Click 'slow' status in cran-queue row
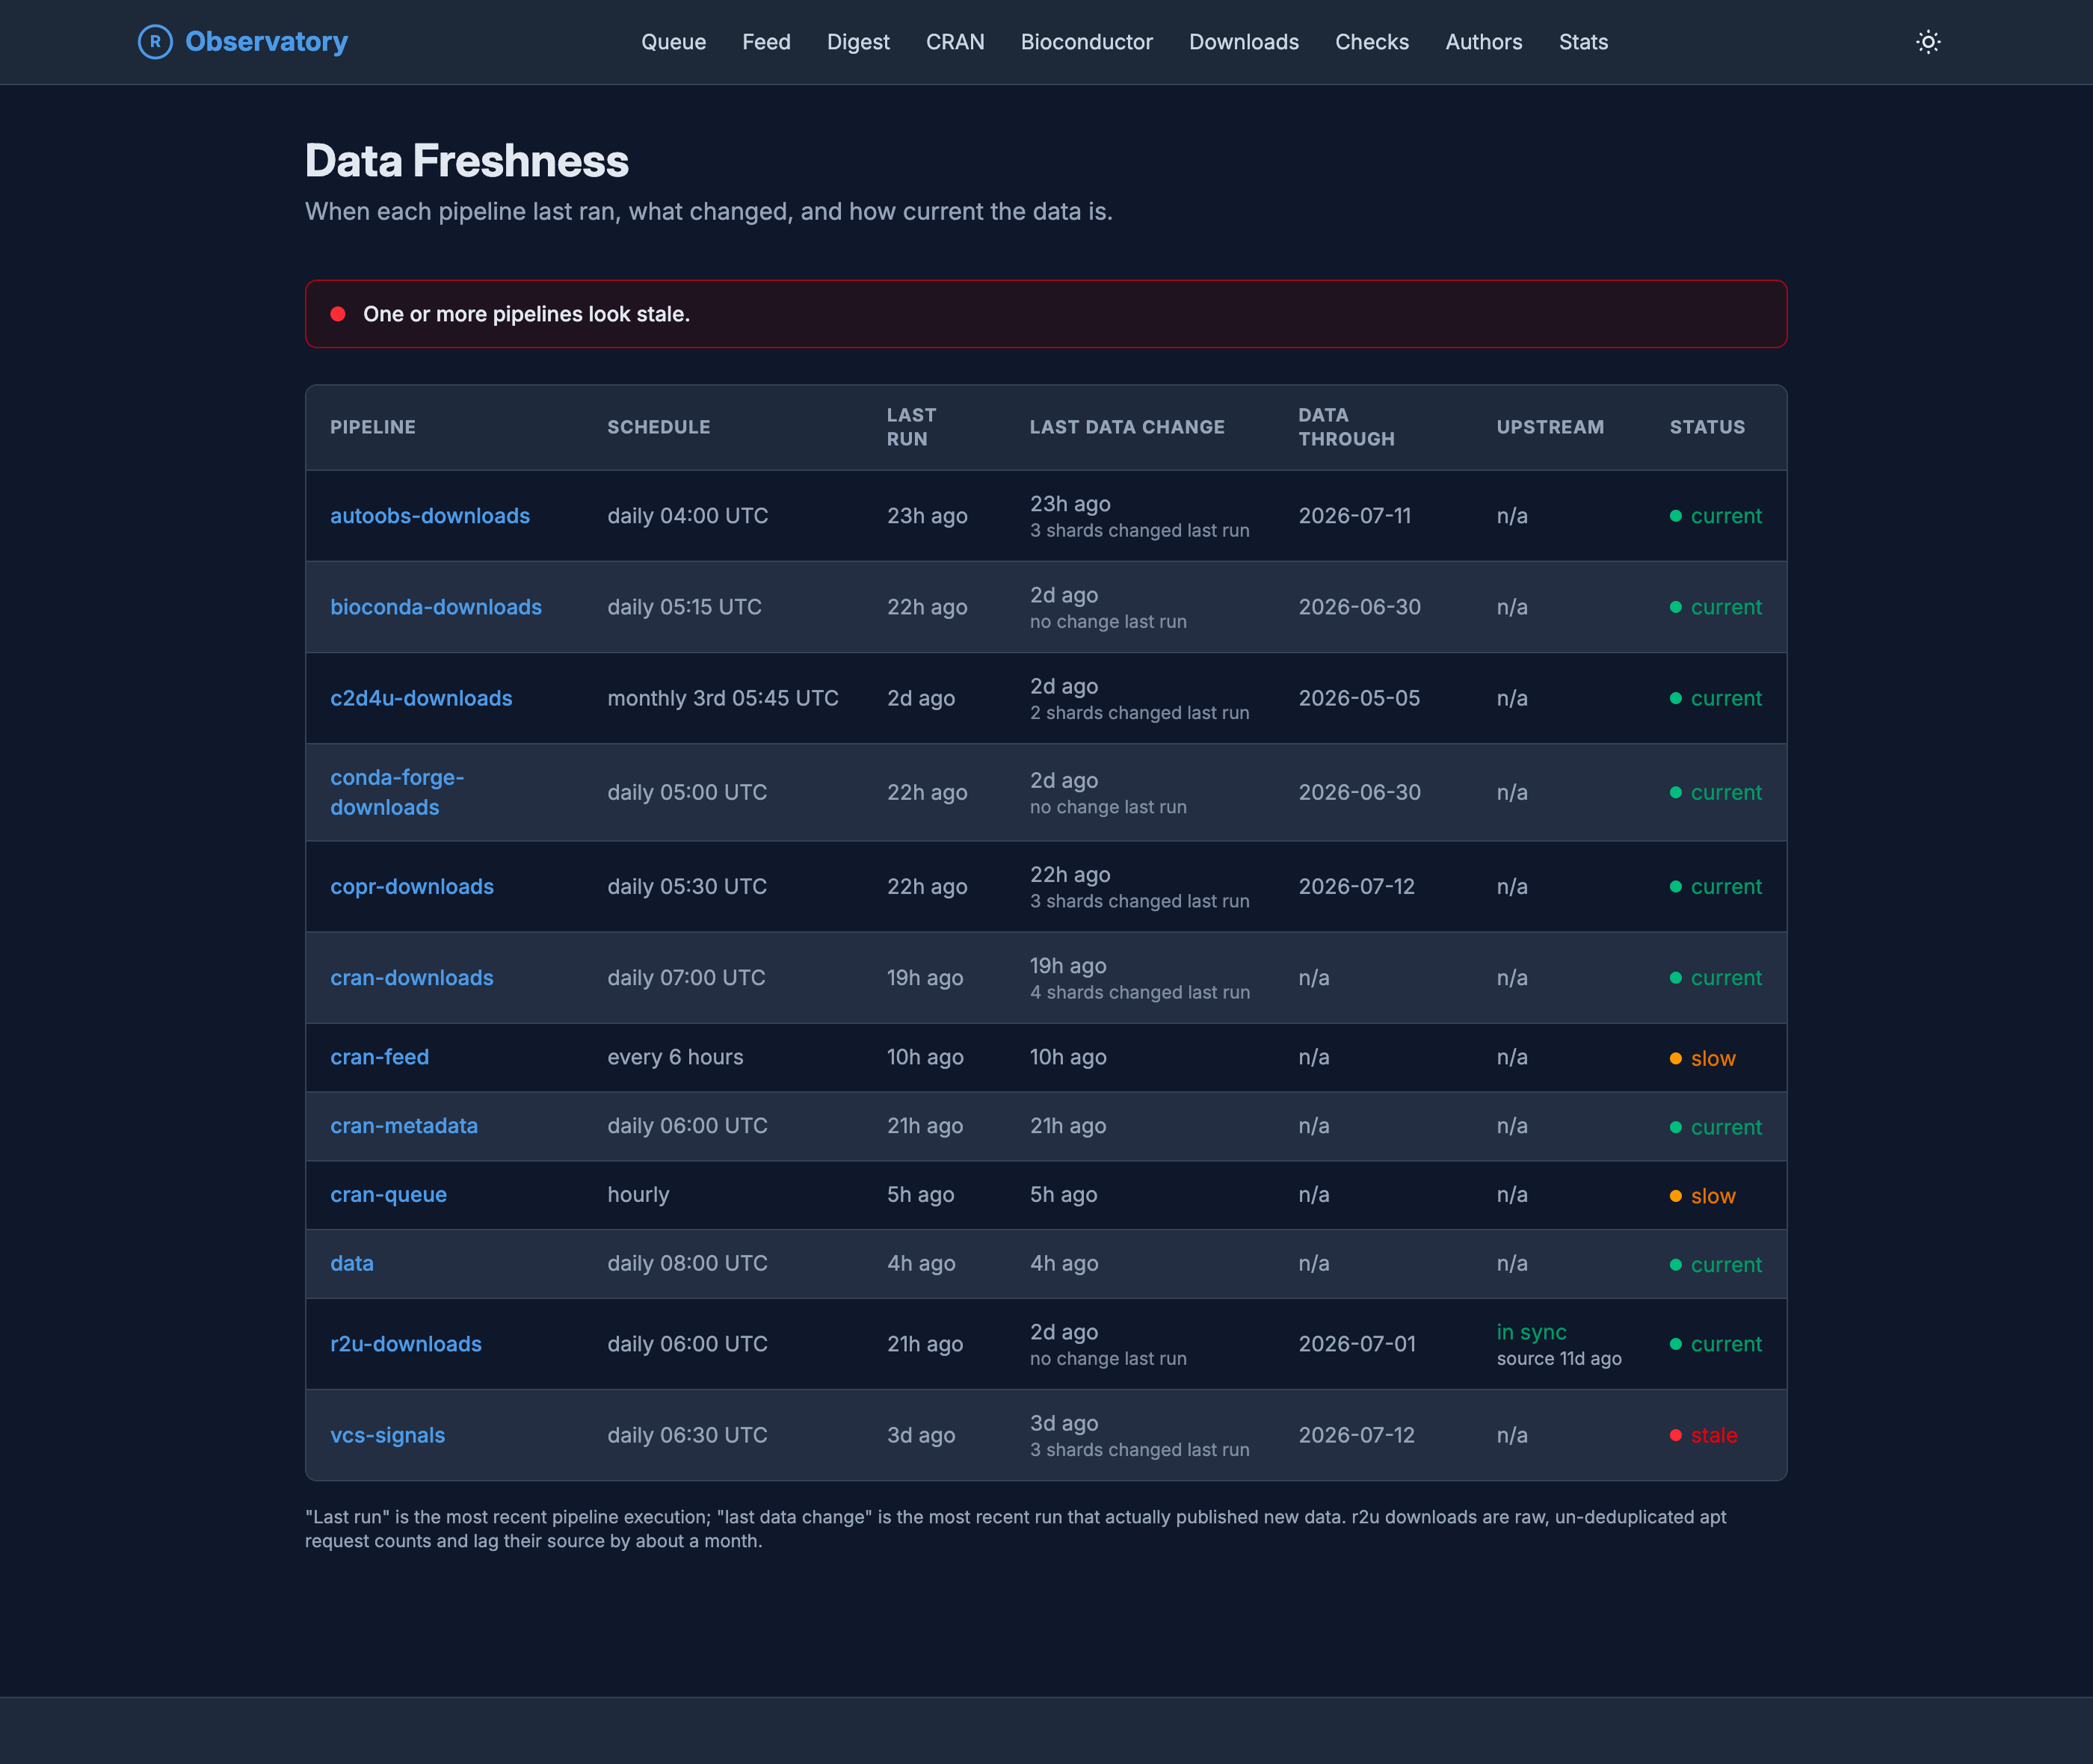 click(x=1713, y=1196)
